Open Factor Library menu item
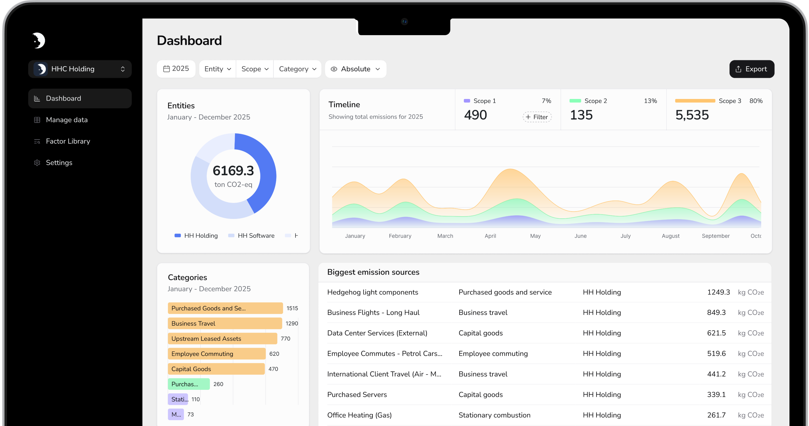This screenshot has width=809, height=426. point(68,141)
